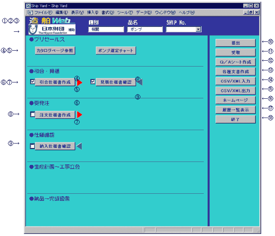Enable the 注文仕様書作成 checkbox

pyautogui.click(x=32, y=114)
